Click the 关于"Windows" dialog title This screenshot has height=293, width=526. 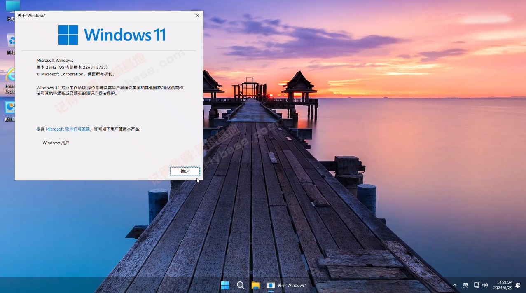pos(31,16)
